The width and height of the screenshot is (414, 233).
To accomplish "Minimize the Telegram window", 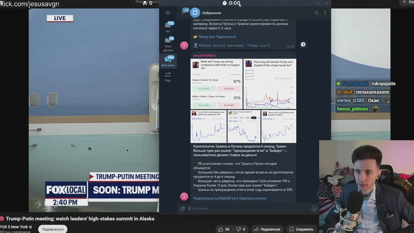I will (x=309, y=3).
